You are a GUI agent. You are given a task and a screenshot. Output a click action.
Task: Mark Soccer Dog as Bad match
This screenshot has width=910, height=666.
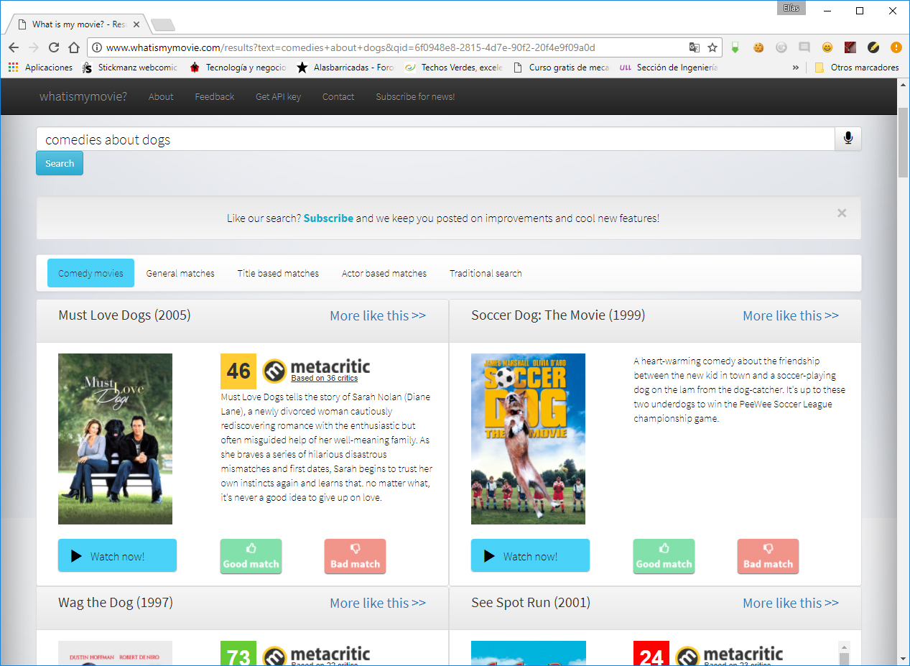pos(768,556)
